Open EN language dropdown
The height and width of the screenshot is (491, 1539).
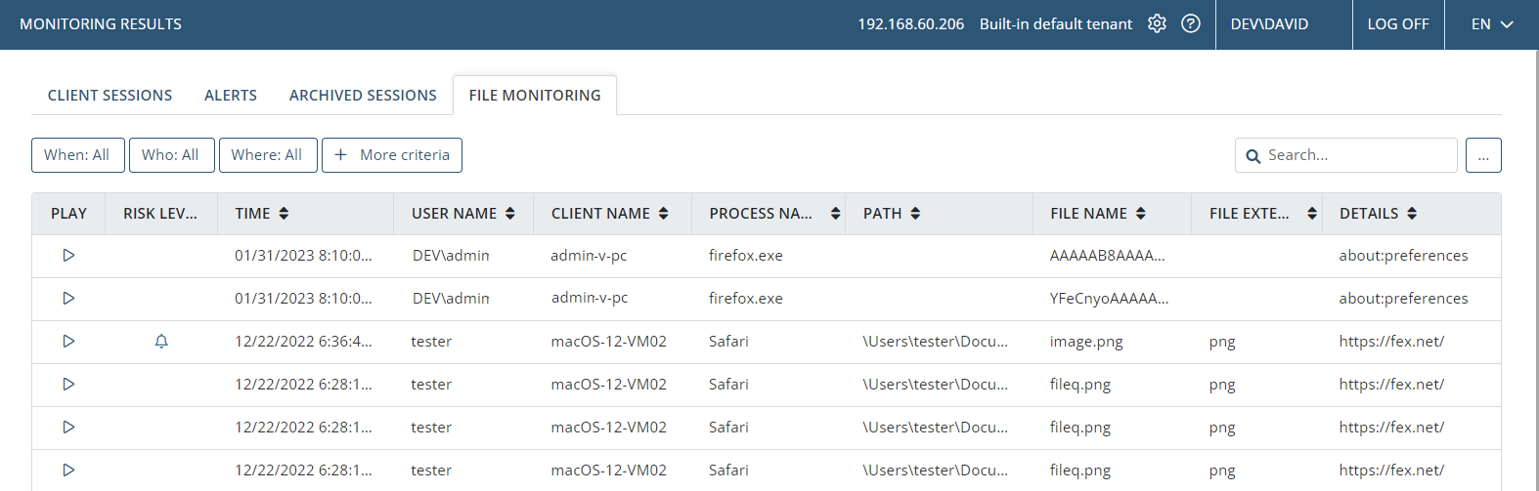pos(1492,24)
